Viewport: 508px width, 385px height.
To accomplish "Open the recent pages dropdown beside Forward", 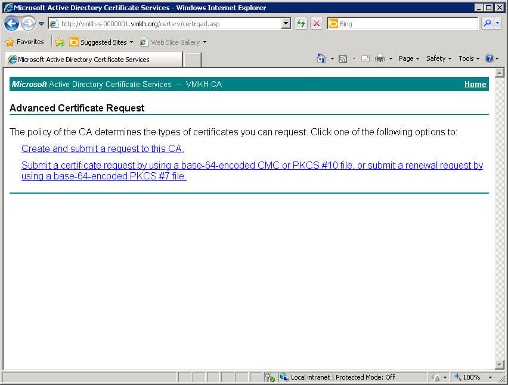I will [42, 24].
